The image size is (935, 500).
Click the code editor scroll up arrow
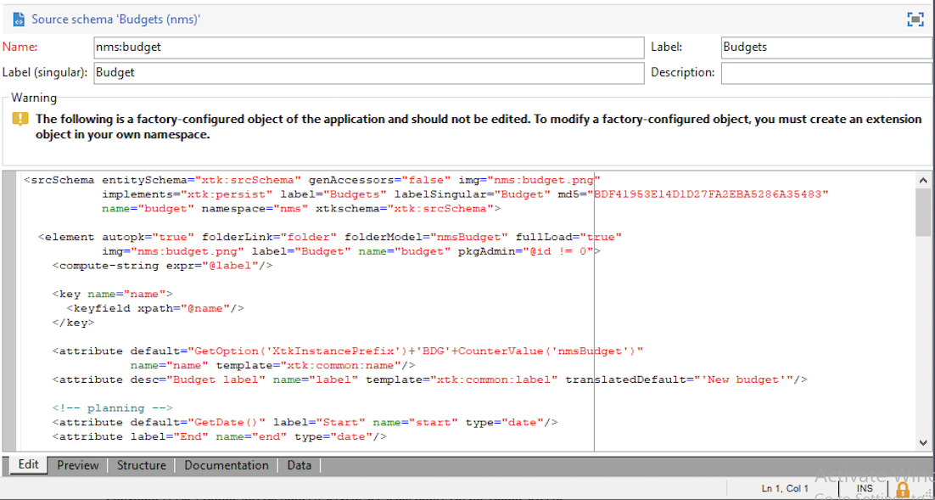[923, 180]
